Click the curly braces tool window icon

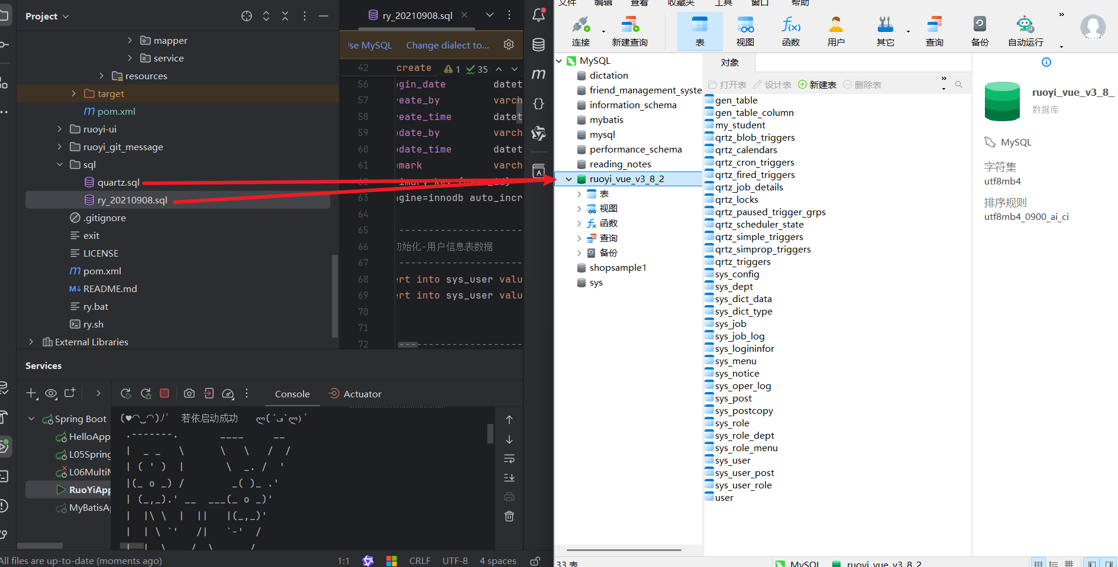coord(538,104)
